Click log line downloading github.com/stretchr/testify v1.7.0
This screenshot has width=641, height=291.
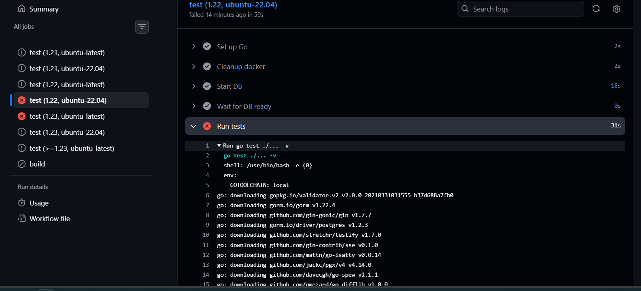coord(299,235)
